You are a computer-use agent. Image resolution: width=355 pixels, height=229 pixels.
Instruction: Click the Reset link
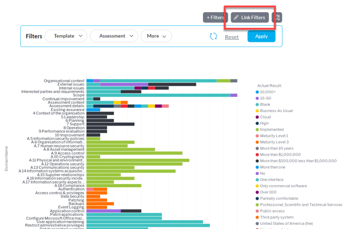pyautogui.click(x=232, y=37)
